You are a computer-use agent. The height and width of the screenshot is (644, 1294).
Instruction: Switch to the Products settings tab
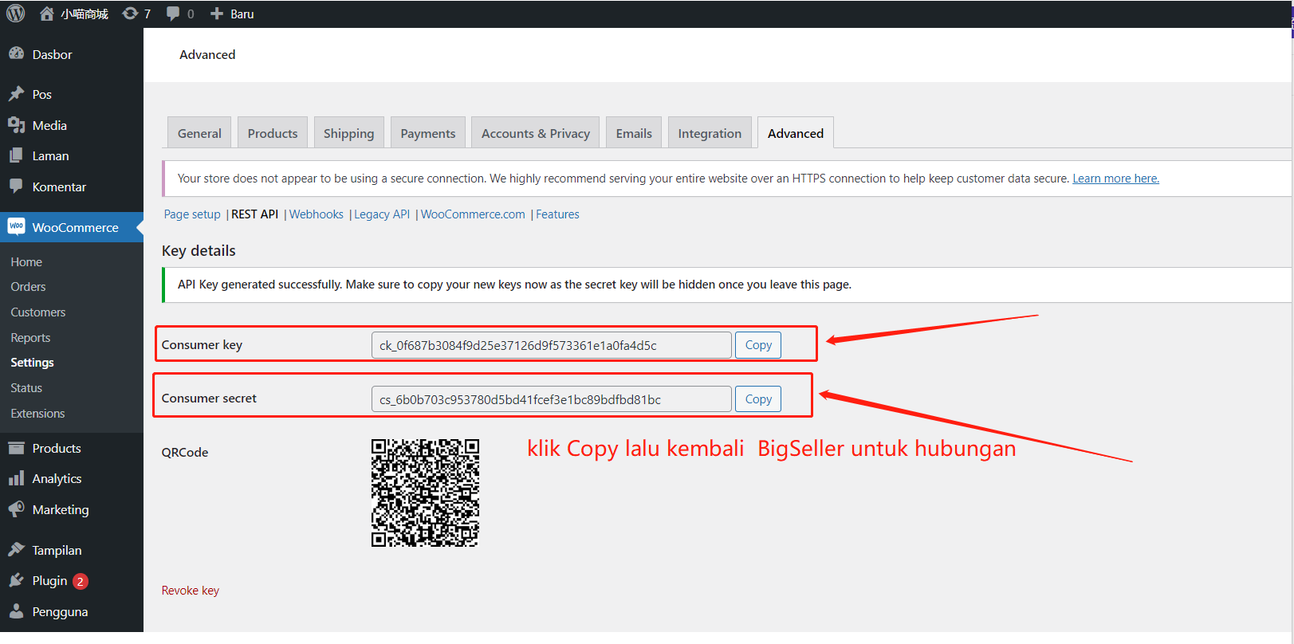point(273,133)
